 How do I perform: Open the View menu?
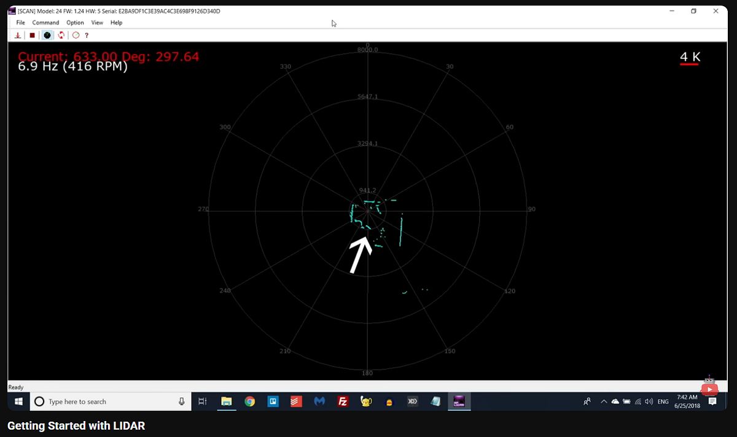tap(97, 23)
